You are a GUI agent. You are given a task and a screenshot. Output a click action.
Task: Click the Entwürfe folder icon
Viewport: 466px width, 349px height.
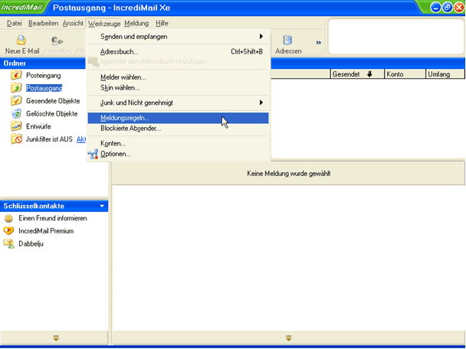[16, 126]
